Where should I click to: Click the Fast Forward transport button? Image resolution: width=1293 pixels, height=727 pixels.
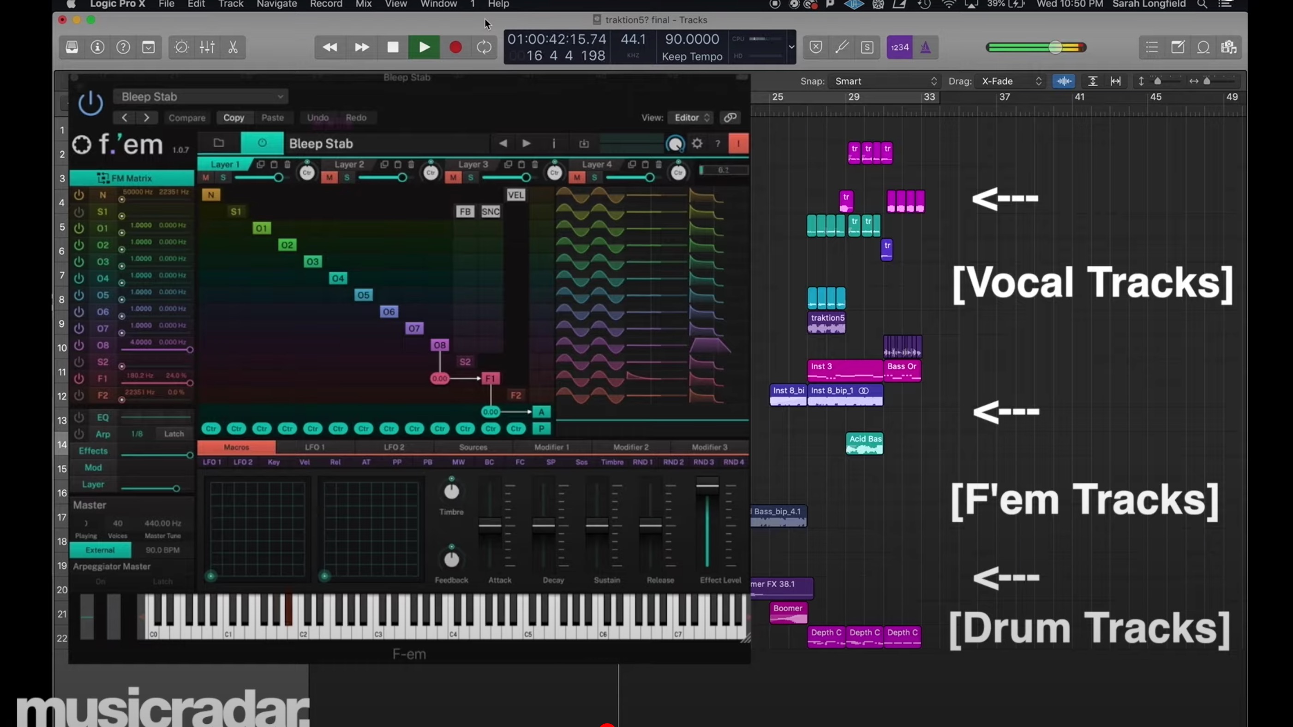click(x=361, y=47)
